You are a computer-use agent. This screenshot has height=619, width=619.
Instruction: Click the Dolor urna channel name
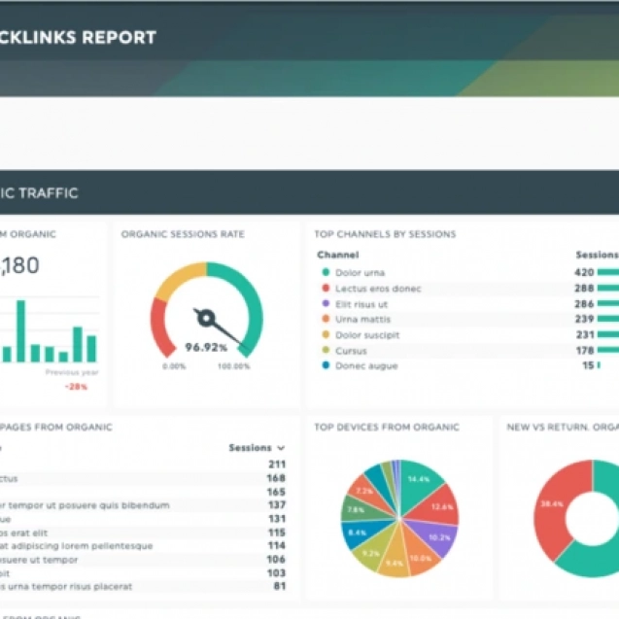click(x=360, y=273)
